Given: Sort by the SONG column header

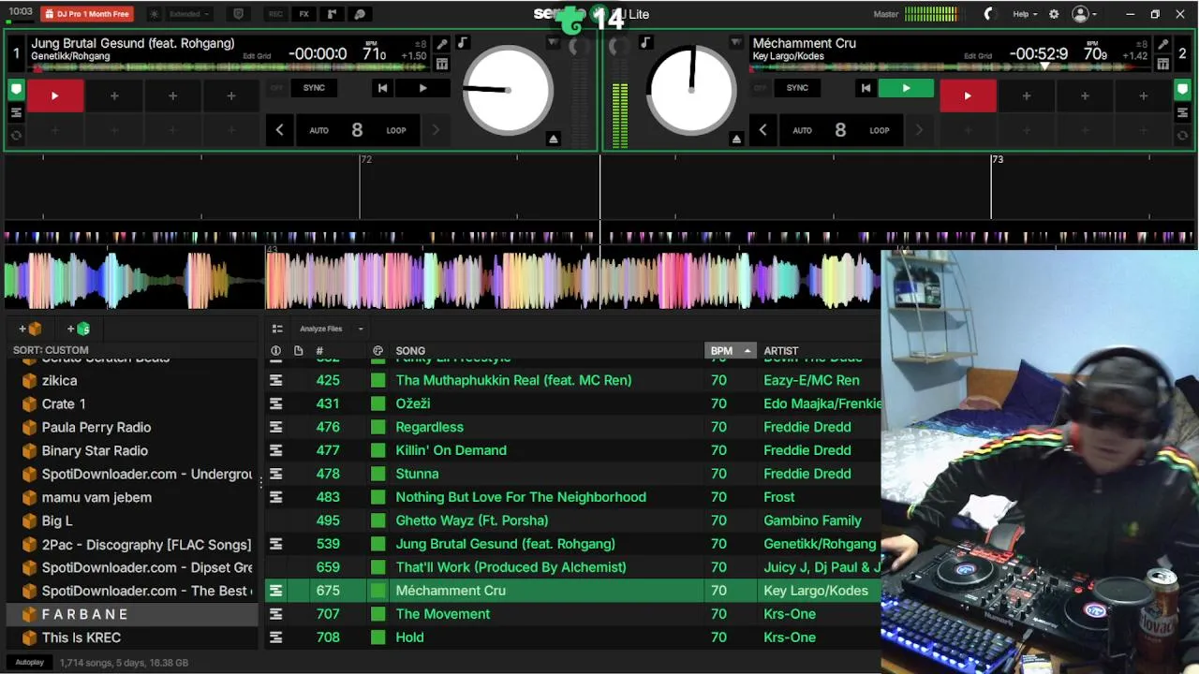Looking at the screenshot, I should coord(410,351).
